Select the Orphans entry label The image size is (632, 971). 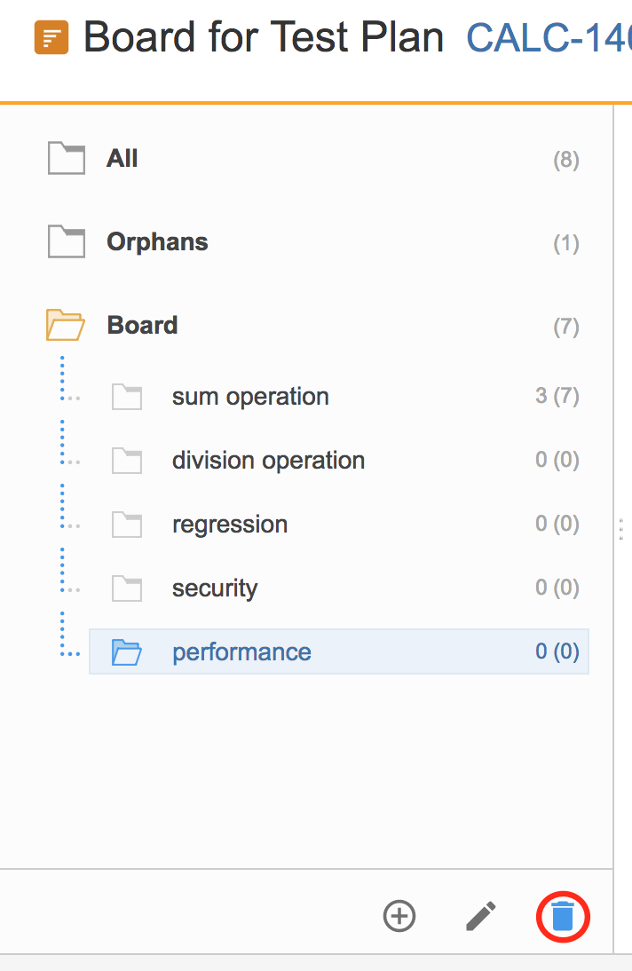(x=157, y=241)
